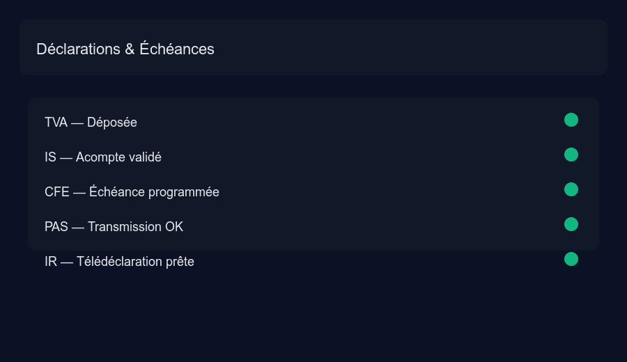The width and height of the screenshot is (627, 362).
Task: Click the "CFE" abbreviation label
Action: coord(56,192)
